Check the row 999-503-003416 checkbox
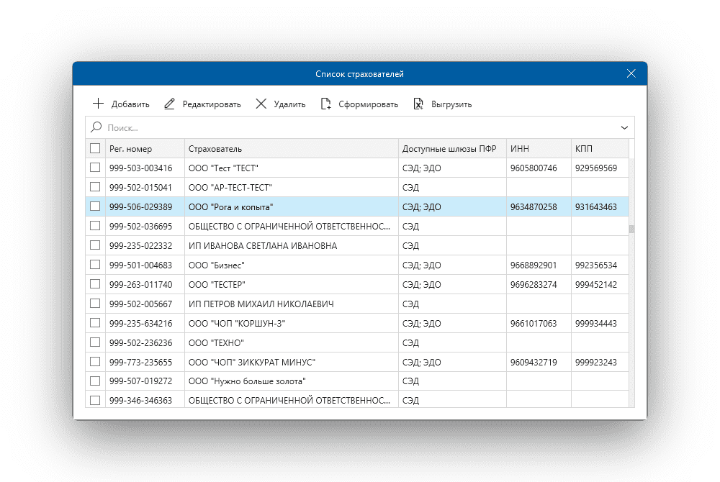Screen dimensions: 720x482 coord(95,168)
